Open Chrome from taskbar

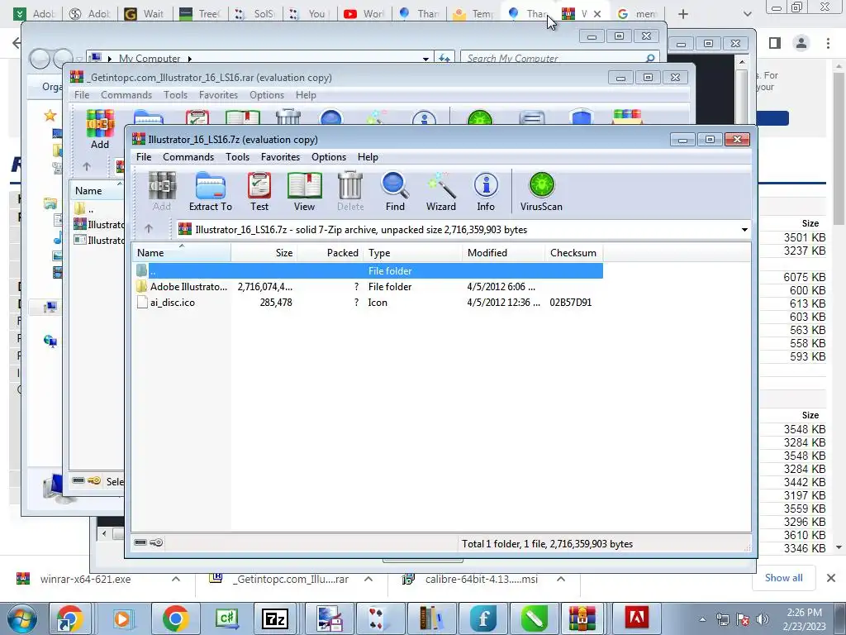coord(175,618)
